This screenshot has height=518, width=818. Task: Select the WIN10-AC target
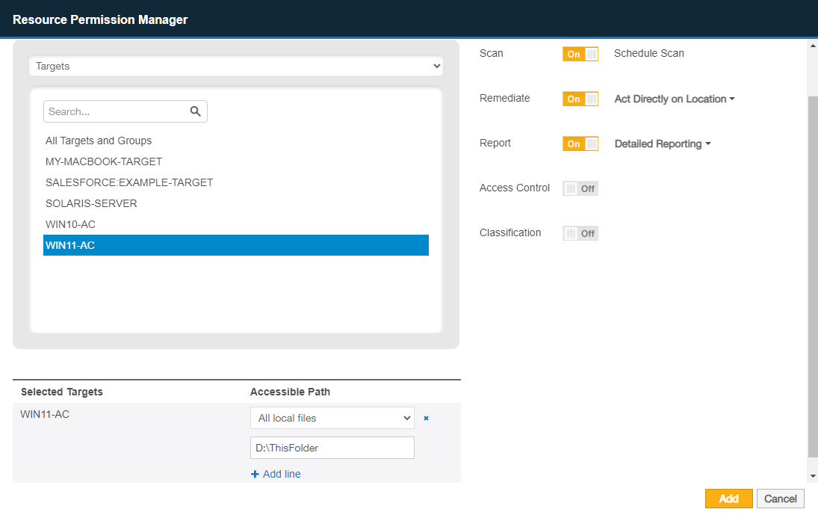point(70,223)
